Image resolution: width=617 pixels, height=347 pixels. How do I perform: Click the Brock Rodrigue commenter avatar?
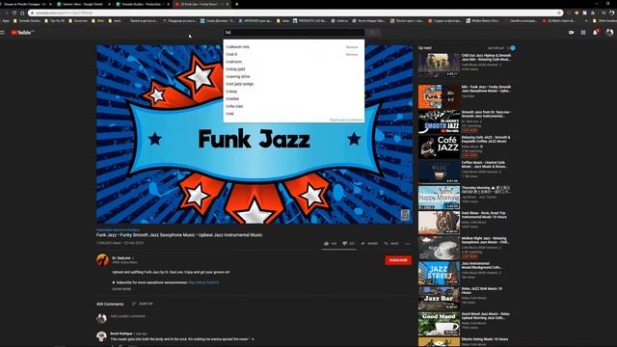click(x=101, y=336)
